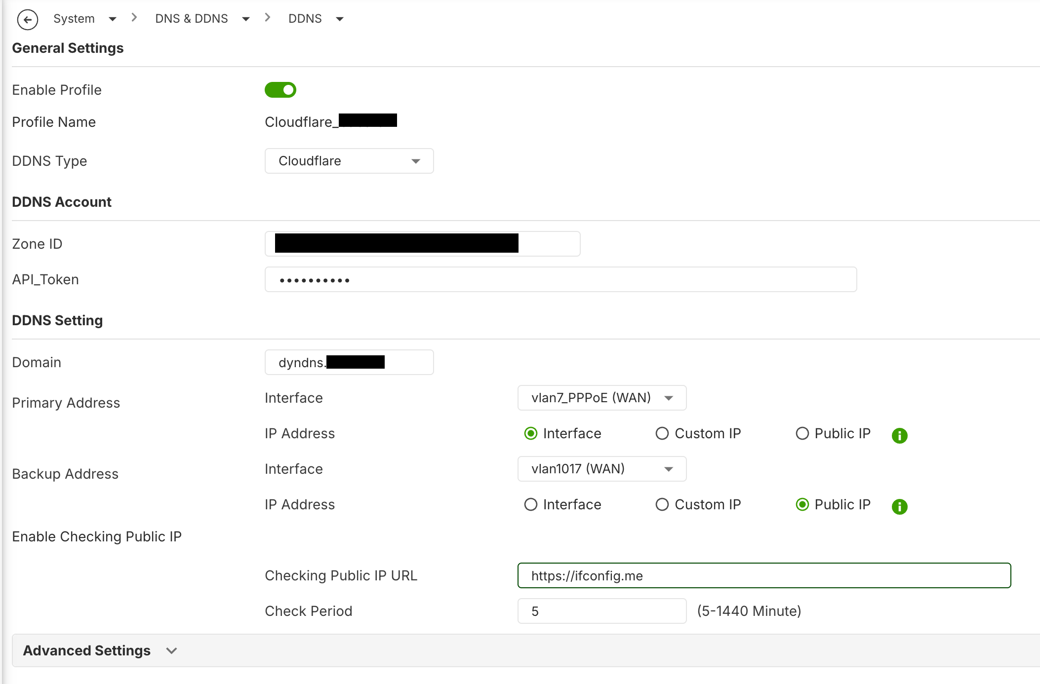Open the DDNS breadcrumb dropdown arrow
Screen dimensions: 1040x684
tap(340, 19)
